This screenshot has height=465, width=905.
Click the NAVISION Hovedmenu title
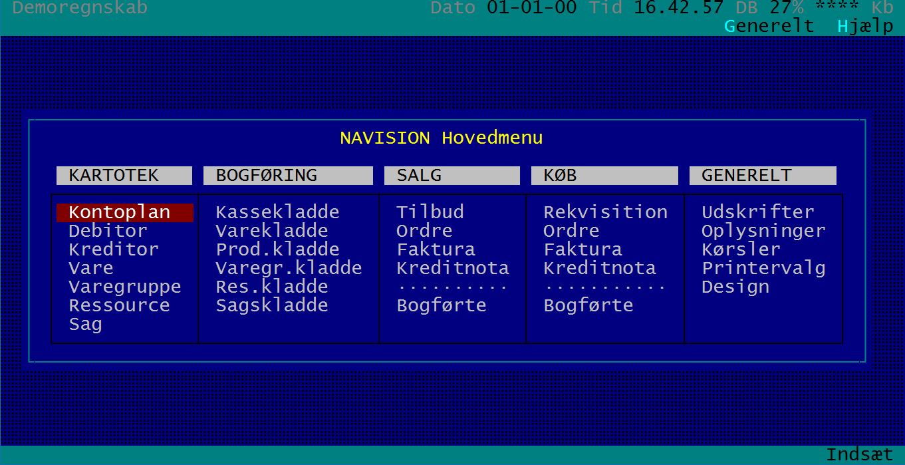tap(442, 138)
